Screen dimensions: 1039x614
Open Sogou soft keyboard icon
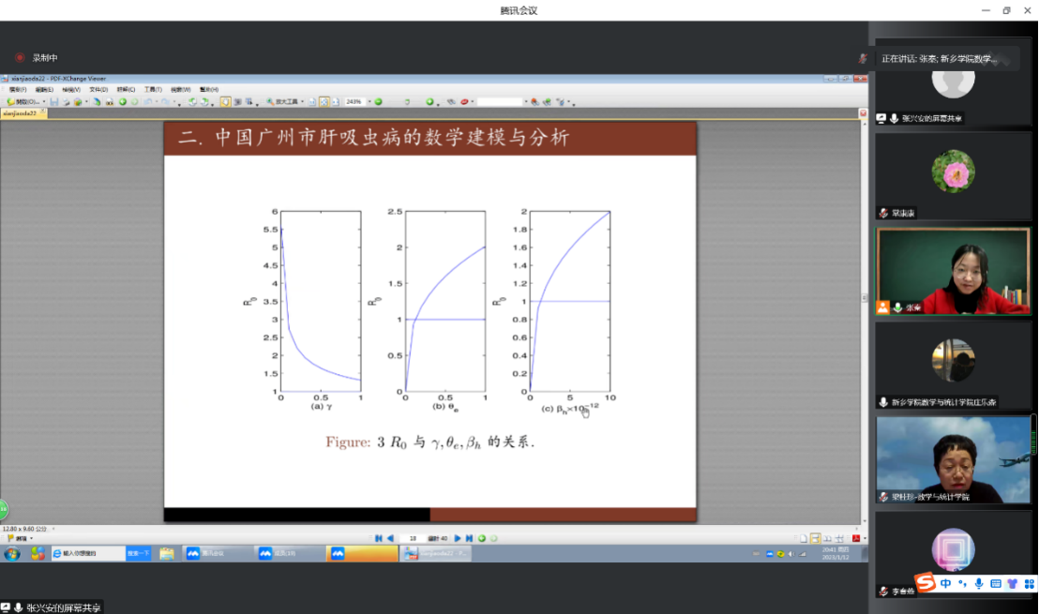click(x=995, y=583)
